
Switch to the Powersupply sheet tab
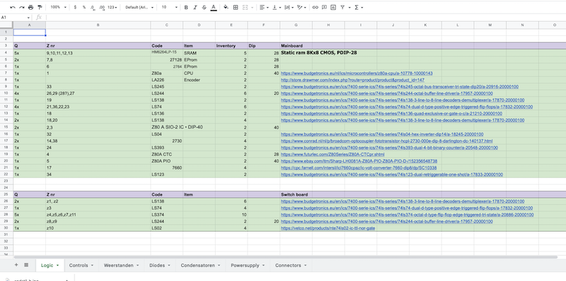(248, 265)
